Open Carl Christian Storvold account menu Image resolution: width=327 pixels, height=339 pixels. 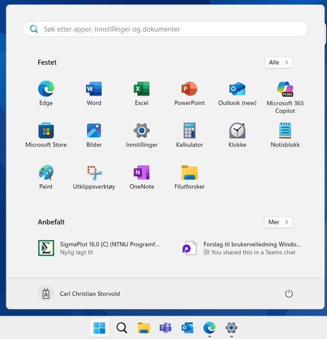point(79,294)
